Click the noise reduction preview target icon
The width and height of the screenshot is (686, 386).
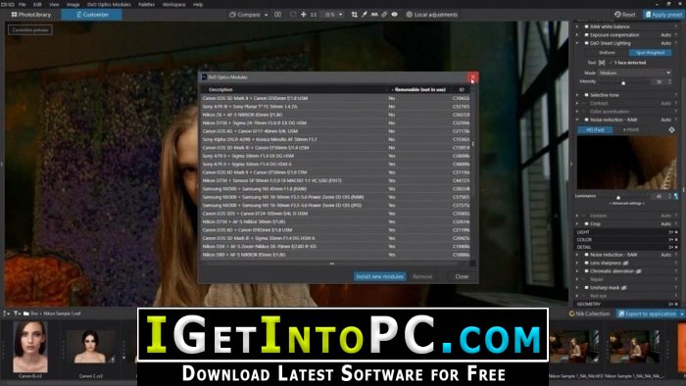(671, 130)
